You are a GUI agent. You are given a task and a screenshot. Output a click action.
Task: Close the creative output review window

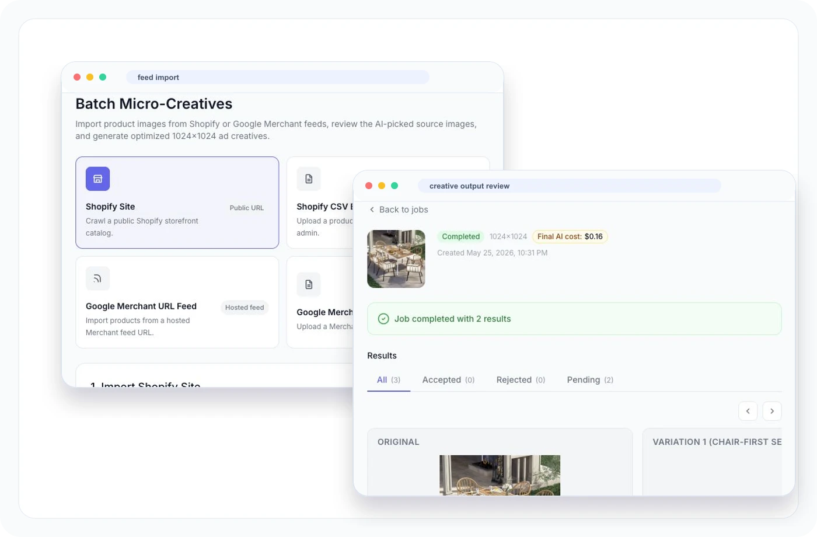369,186
